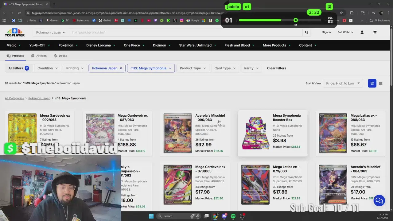
Task: Open the One Piece menu
Action: pos(134,45)
